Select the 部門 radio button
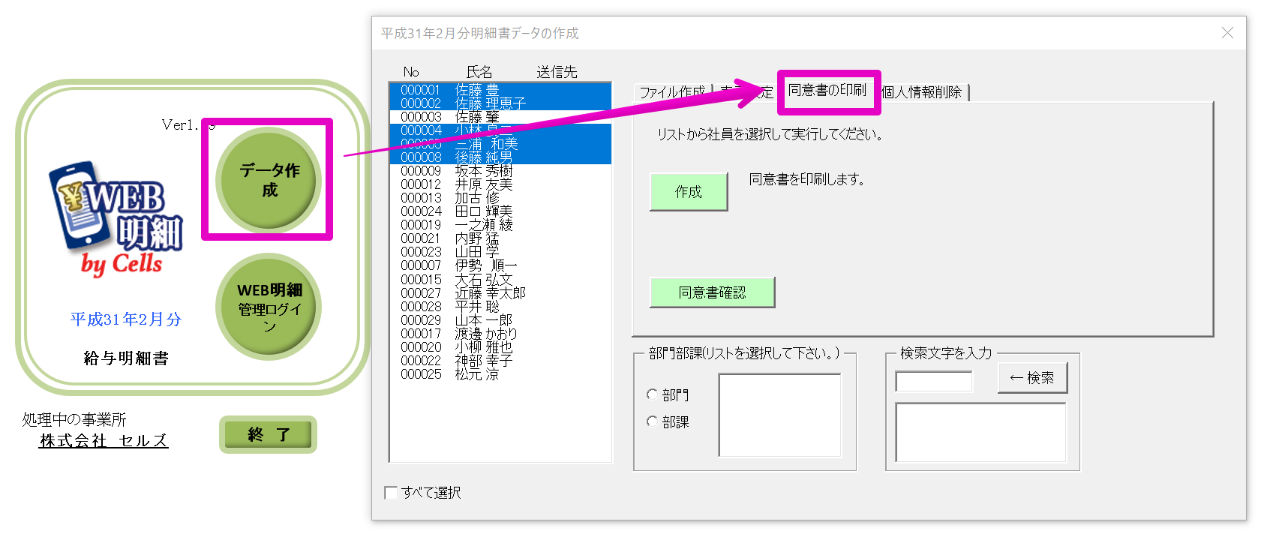 coord(652,394)
